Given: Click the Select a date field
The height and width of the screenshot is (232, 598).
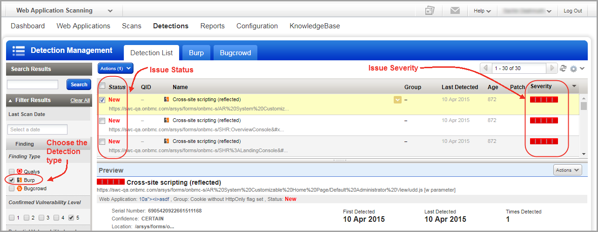Looking at the screenshot, I should point(37,129).
